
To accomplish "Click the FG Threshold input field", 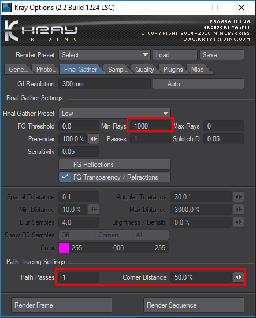I will (x=79, y=126).
